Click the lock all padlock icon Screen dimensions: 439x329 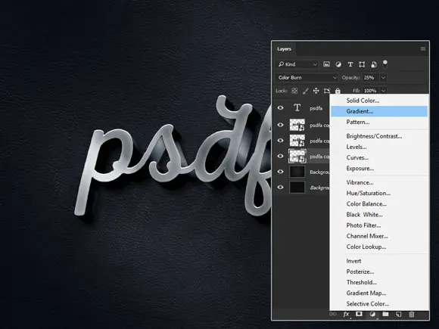point(338,91)
